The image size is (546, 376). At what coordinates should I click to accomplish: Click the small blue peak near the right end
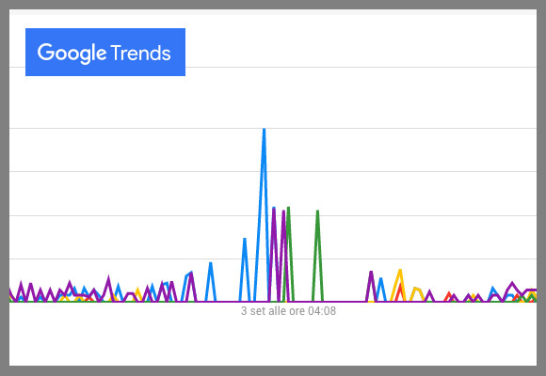pyautogui.click(x=492, y=289)
